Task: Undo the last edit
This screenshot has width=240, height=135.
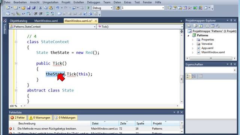Action: 57,8
